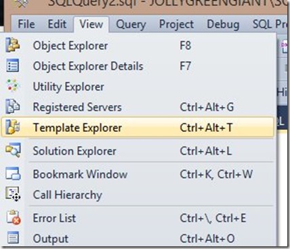
Task: Click the Registered Servers icon
Action: tap(12, 106)
